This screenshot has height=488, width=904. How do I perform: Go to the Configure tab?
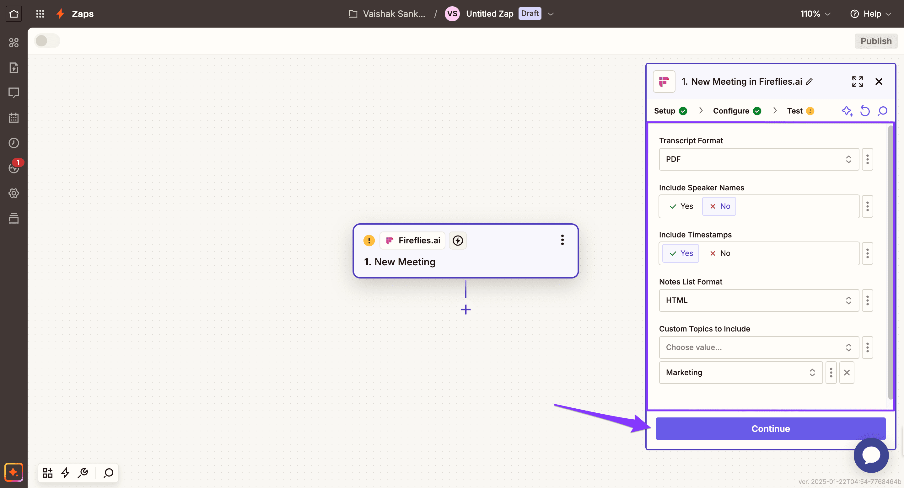click(737, 111)
